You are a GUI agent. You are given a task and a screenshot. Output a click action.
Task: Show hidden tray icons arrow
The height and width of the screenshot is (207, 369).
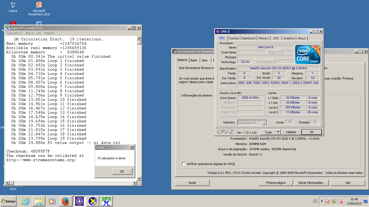point(322,201)
